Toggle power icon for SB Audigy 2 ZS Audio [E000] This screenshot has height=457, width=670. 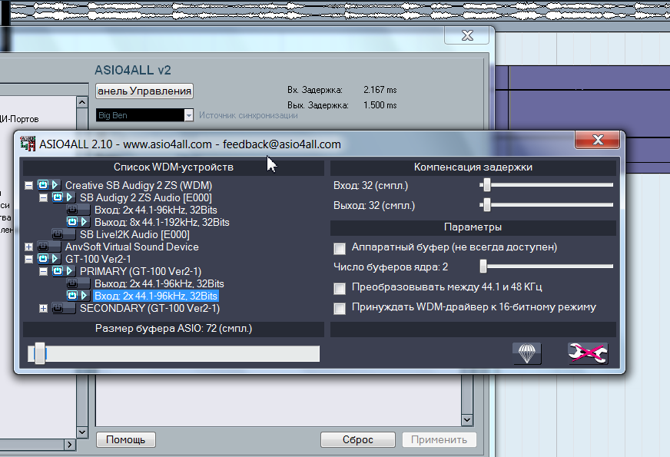click(58, 197)
